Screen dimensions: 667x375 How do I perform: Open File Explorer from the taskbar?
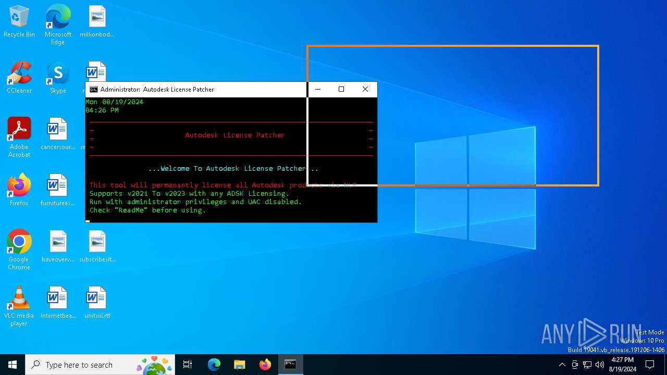point(239,365)
